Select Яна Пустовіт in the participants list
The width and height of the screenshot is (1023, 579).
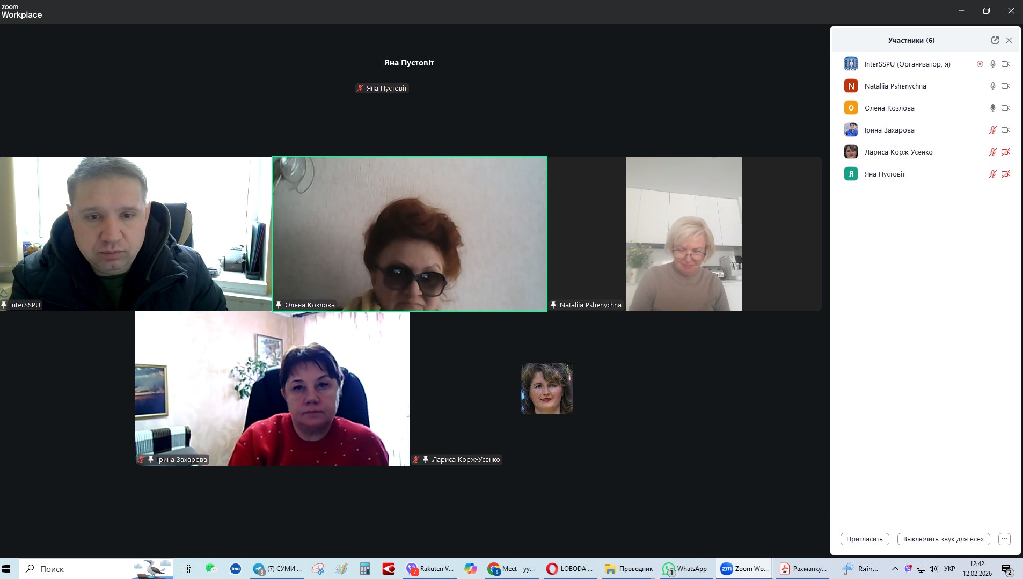click(884, 174)
